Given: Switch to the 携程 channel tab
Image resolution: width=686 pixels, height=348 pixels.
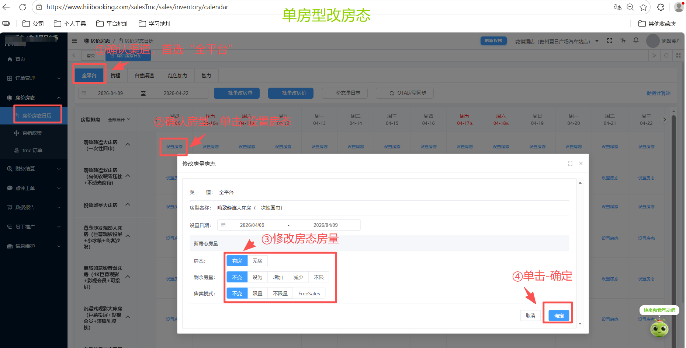Looking at the screenshot, I should tap(115, 75).
